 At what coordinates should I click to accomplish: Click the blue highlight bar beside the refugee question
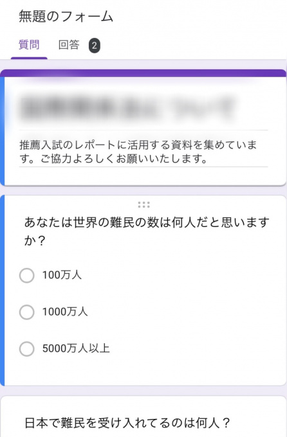click(2, 290)
